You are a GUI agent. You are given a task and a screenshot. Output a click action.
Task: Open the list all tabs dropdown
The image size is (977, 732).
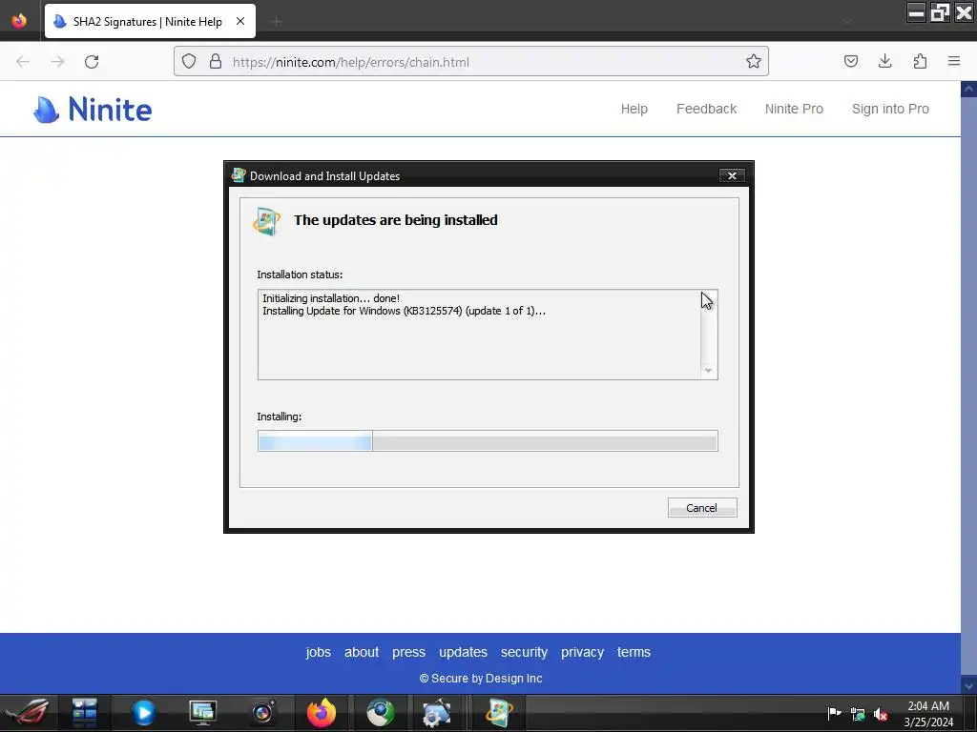(847, 22)
